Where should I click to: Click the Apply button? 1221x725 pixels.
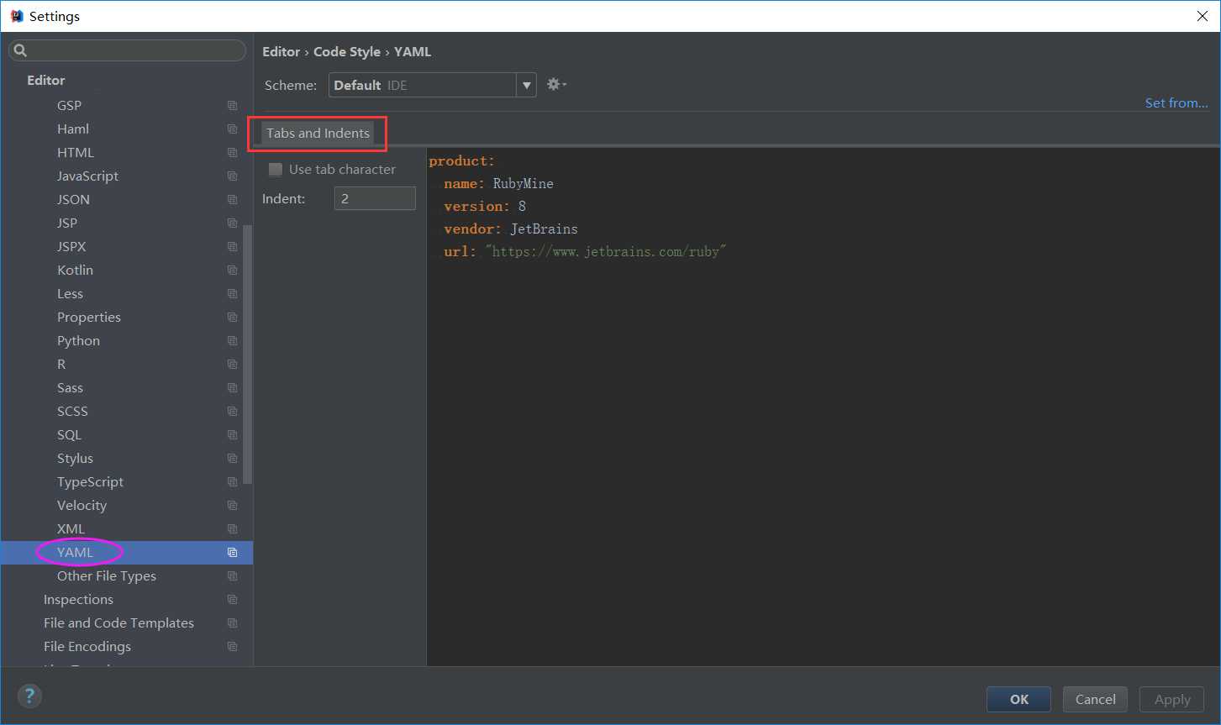[x=1172, y=699]
